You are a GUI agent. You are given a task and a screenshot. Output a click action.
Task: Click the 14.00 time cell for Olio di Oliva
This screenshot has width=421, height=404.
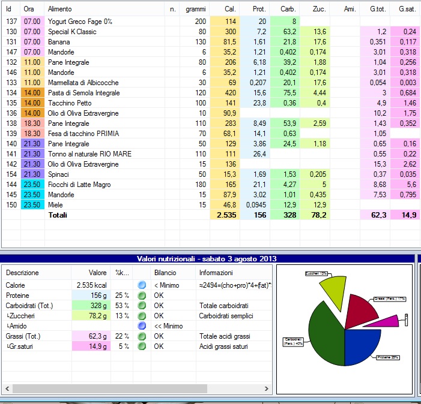coord(32,113)
